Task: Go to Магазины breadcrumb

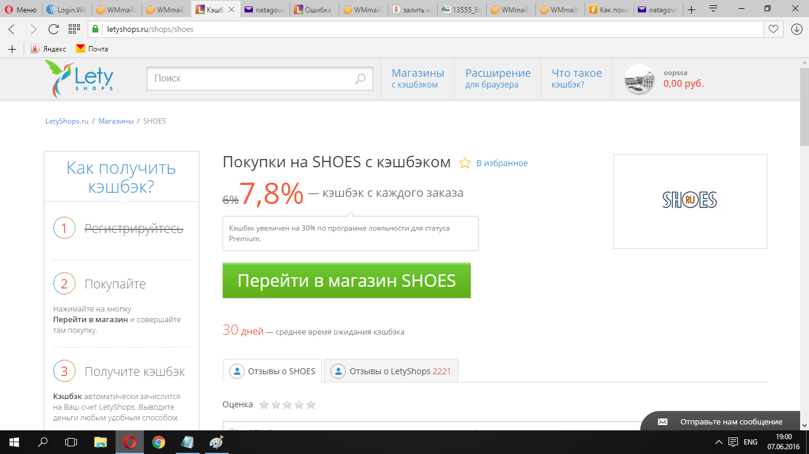Action: coord(116,121)
